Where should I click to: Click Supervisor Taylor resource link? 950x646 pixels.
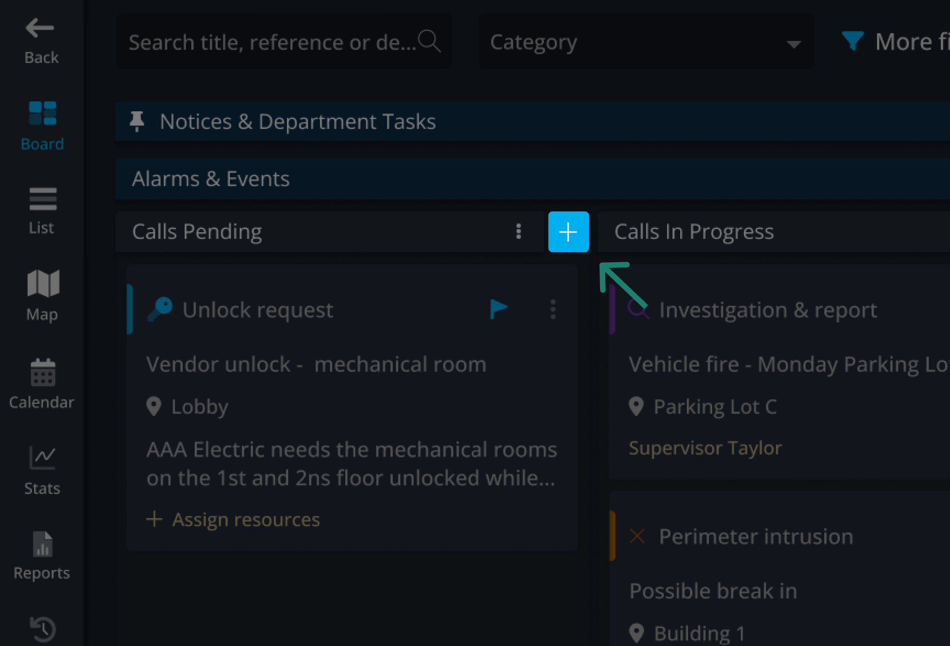point(705,448)
